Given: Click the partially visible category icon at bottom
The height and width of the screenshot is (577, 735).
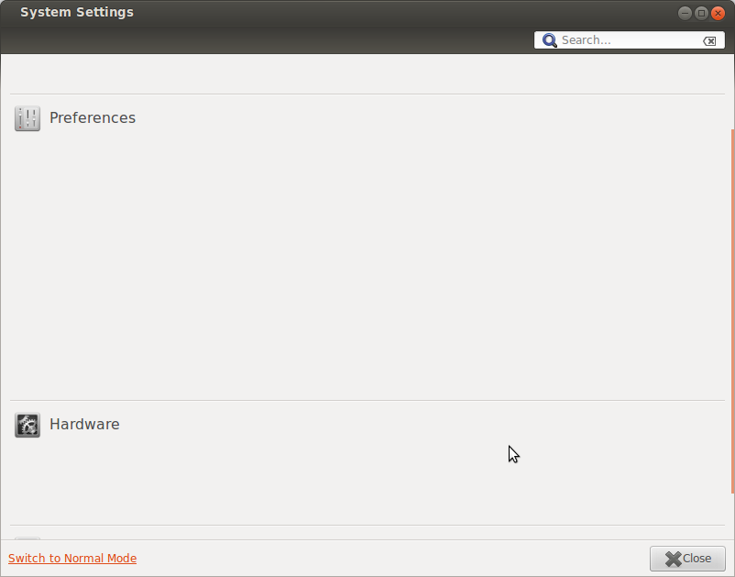Looking at the screenshot, I should [x=27, y=538].
